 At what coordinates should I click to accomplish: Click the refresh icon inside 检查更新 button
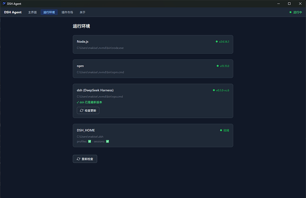pos(82,110)
